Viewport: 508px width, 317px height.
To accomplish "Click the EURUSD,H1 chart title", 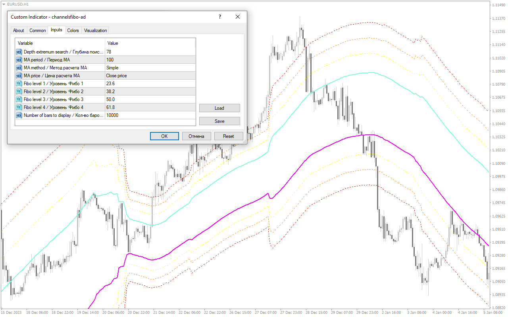I will 18,4.
